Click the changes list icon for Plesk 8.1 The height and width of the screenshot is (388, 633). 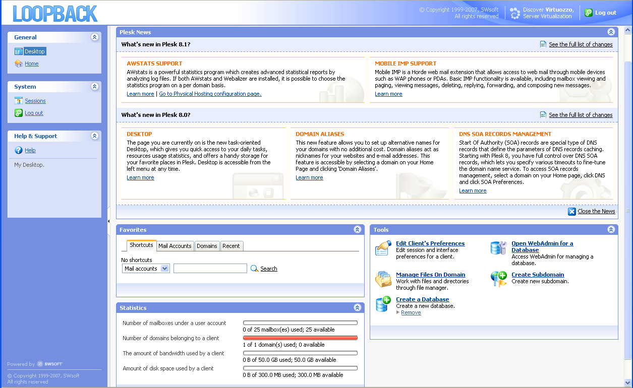coord(543,44)
